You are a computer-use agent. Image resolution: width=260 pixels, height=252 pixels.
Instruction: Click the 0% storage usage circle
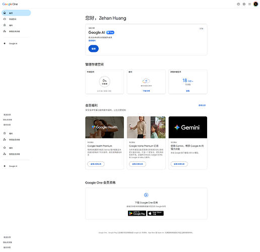pos(104,82)
